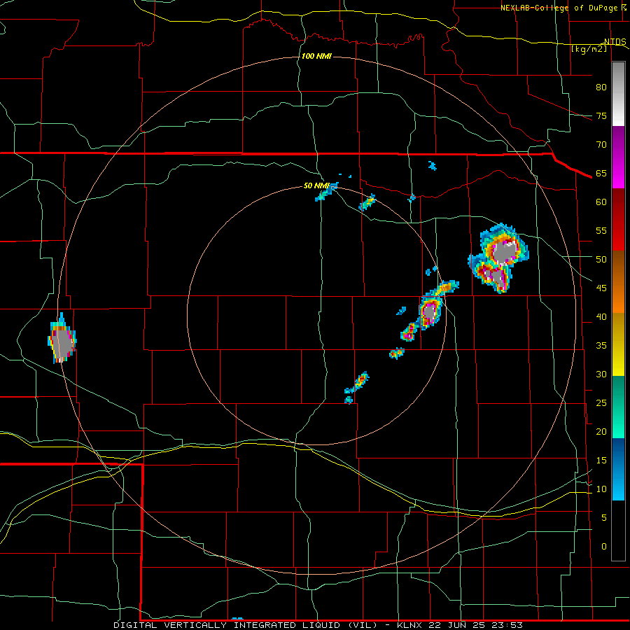This screenshot has height=630, width=630.
Task: Click the small echo beside the 50 NMI label
Action: pyautogui.click(x=326, y=192)
